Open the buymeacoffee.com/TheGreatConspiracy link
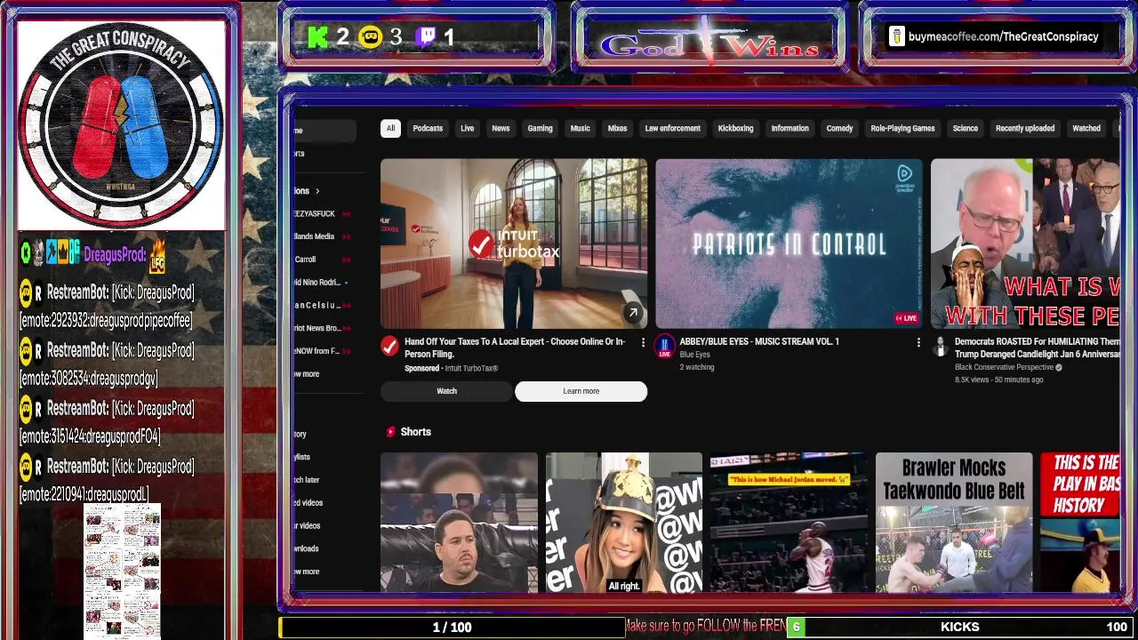Image resolution: width=1138 pixels, height=640 pixels. (x=1003, y=36)
